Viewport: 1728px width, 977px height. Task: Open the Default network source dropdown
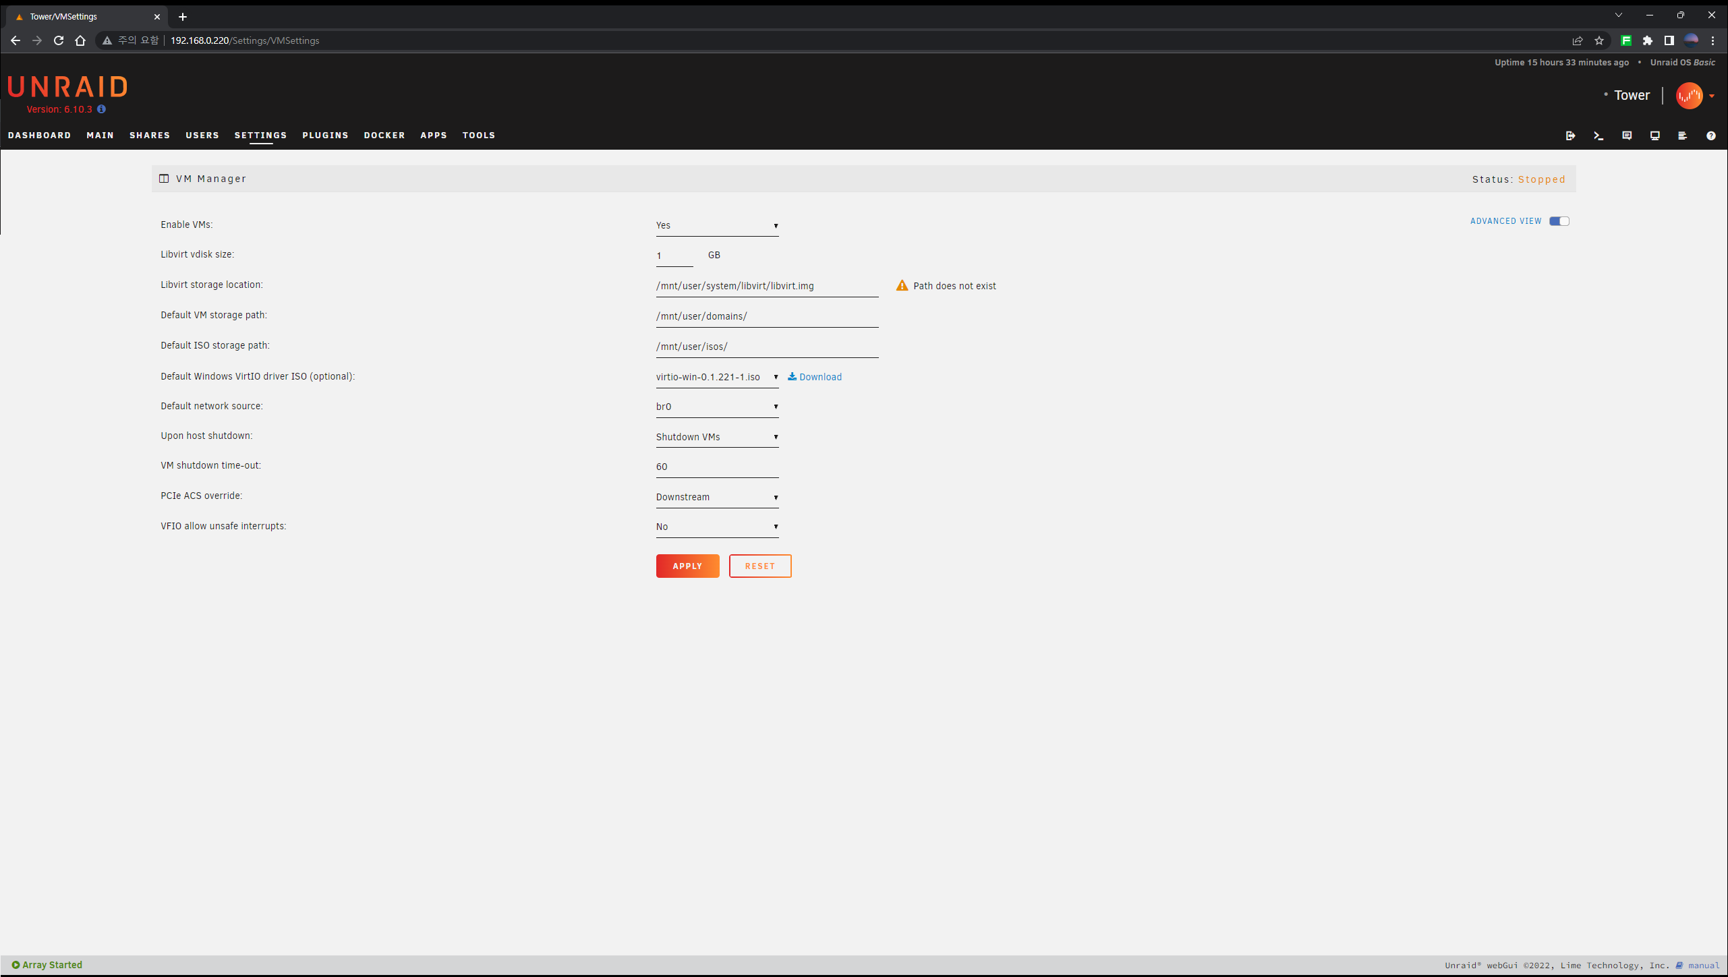click(x=716, y=407)
